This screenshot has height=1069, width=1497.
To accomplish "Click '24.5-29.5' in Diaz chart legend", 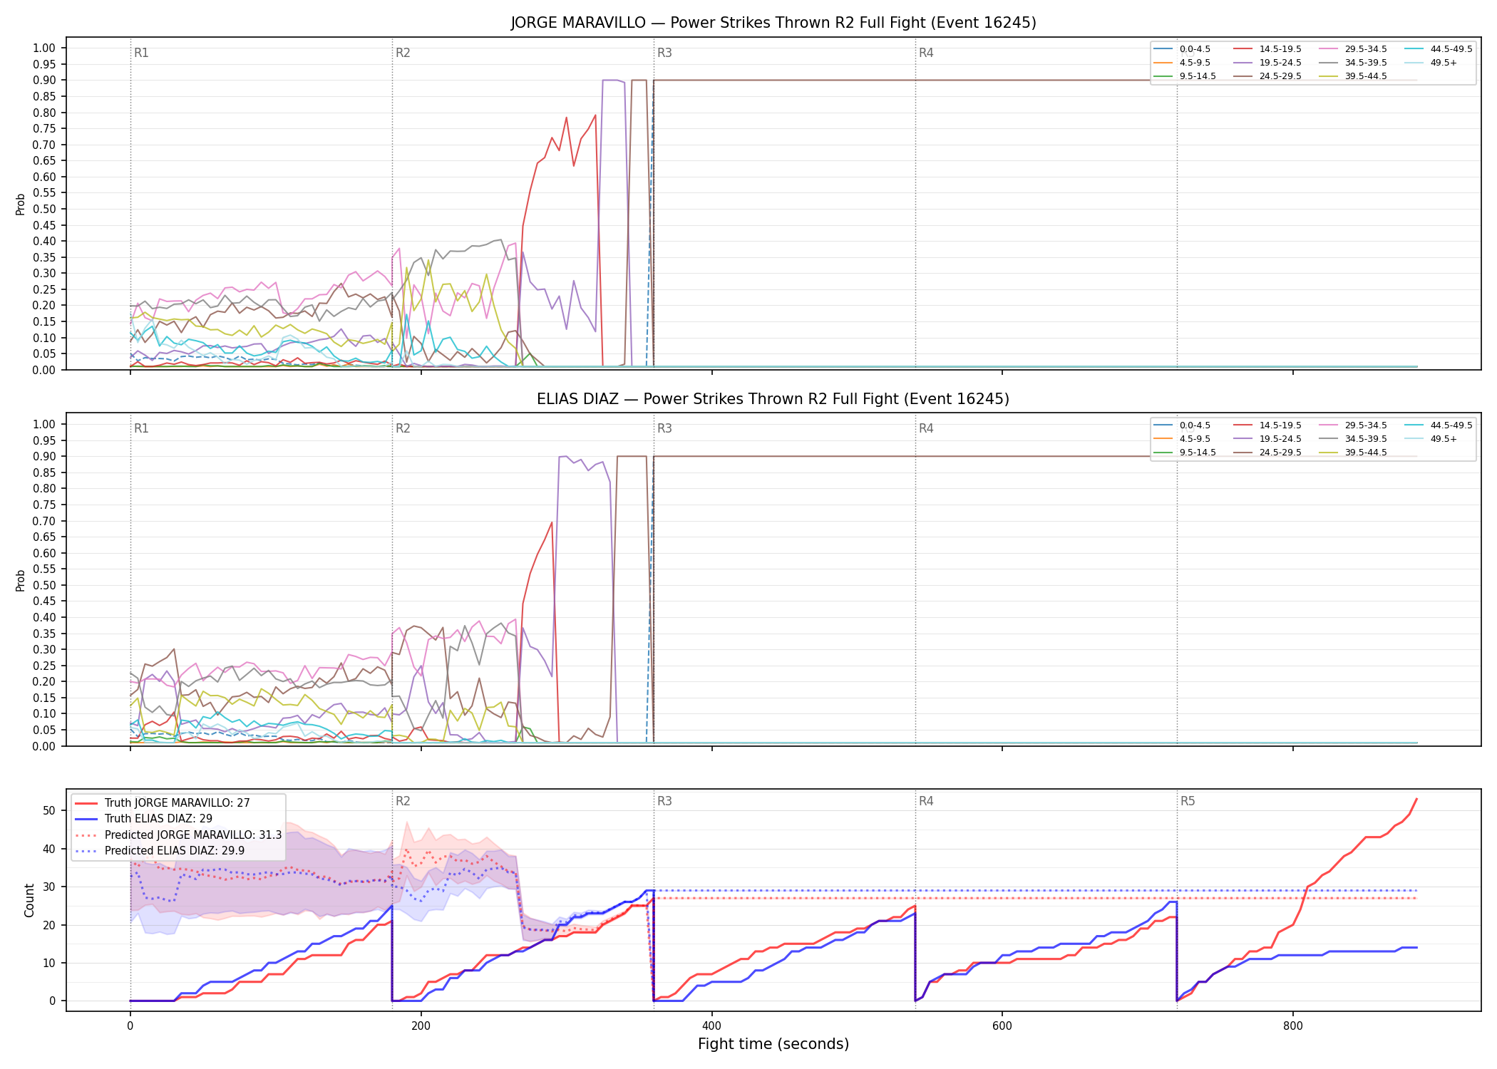I will click(x=1280, y=453).
